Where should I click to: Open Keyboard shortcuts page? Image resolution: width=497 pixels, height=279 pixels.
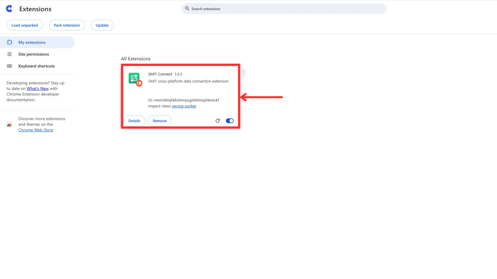click(36, 66)
